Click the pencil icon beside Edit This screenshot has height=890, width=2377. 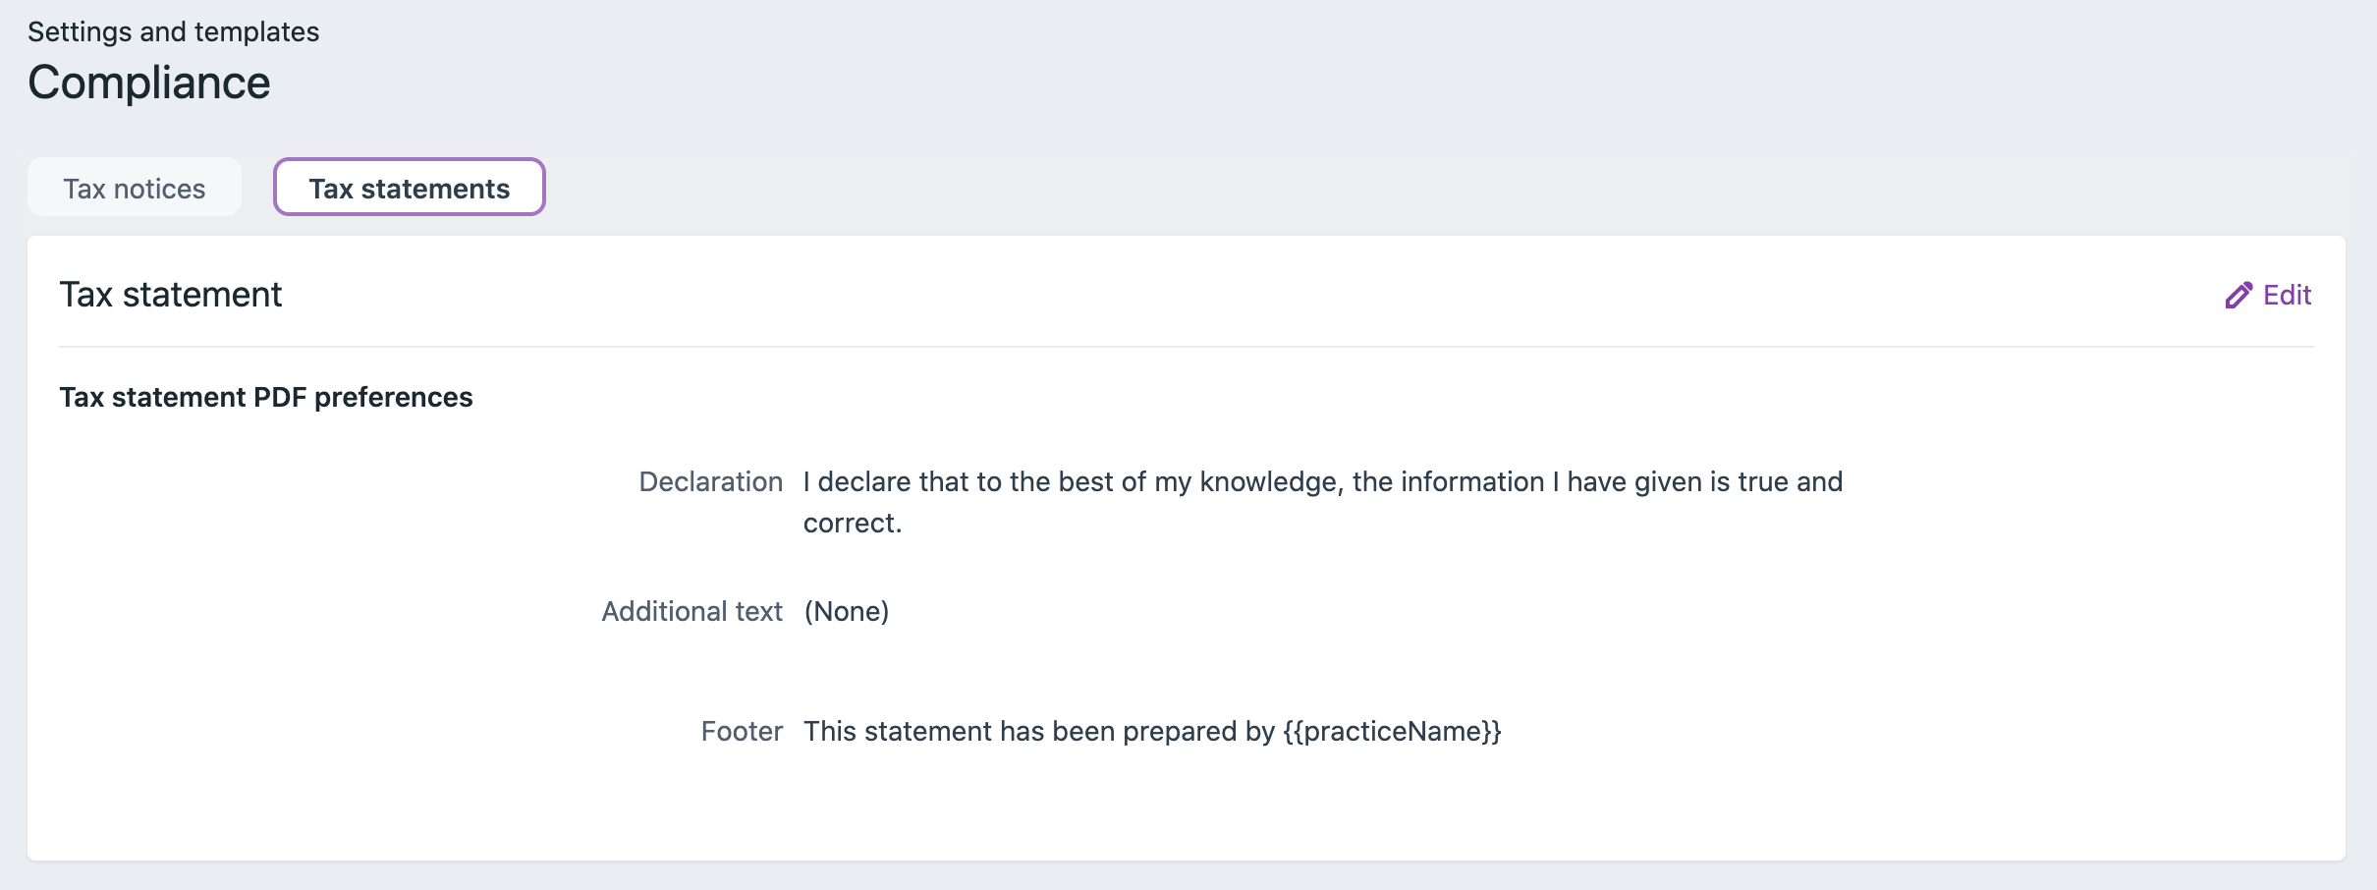pyautogui.click(x=2239, y=296)
